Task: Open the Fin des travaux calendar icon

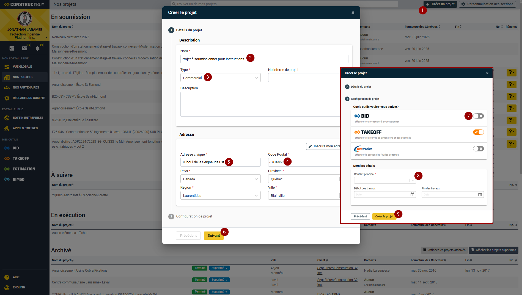Action: point(480,195)
